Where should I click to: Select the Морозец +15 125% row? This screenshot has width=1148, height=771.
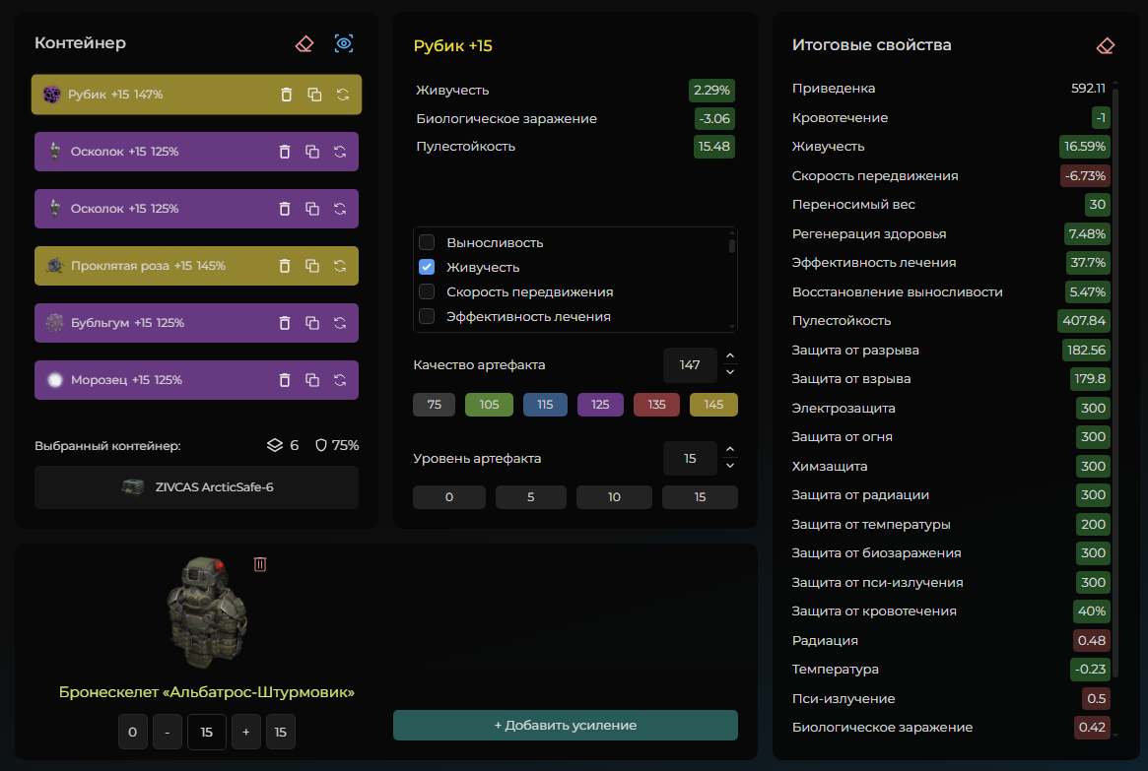click(x=196, y=380)
